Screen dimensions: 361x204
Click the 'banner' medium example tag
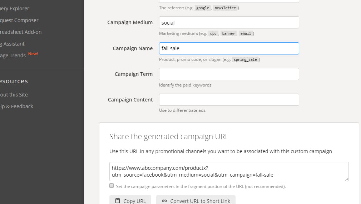(x=228, y=34)
